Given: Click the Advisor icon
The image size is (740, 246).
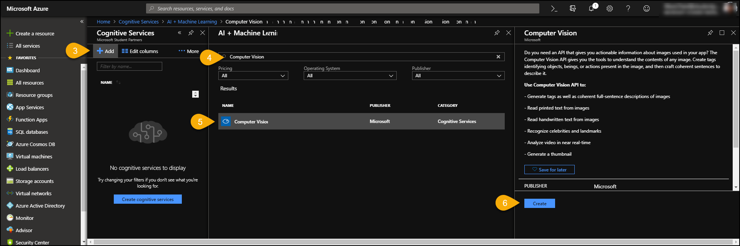Looking at the screenshot, I should tap(10, 230).
